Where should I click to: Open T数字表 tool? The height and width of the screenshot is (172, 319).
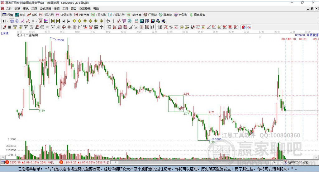click(x=134, y=15)
